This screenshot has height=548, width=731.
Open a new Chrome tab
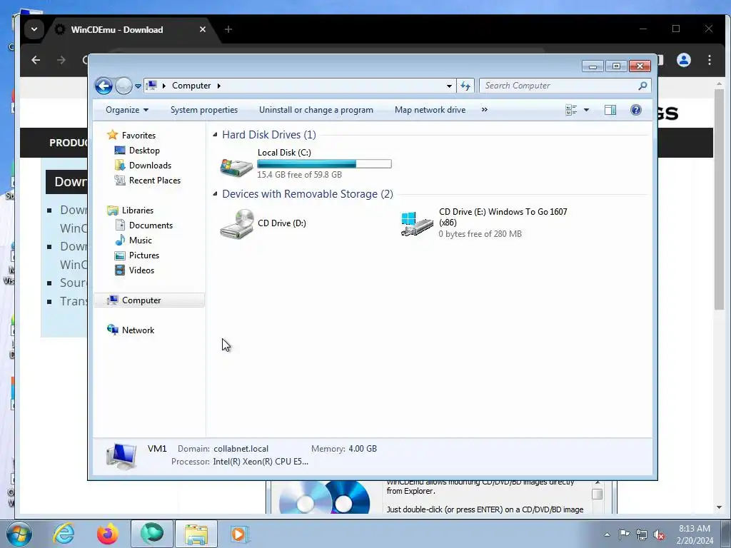228,29
